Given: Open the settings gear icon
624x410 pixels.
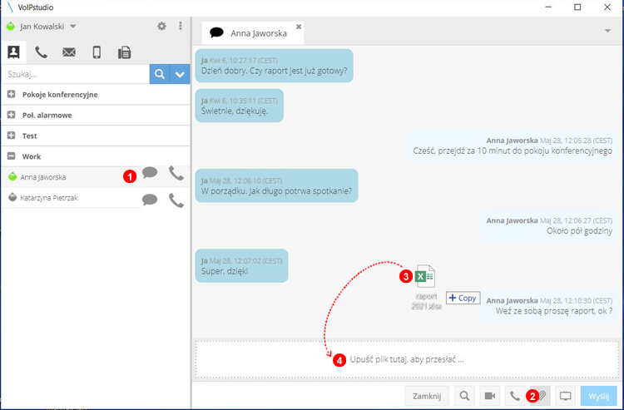Looking at the screenshot, I should tap(162, 27).
